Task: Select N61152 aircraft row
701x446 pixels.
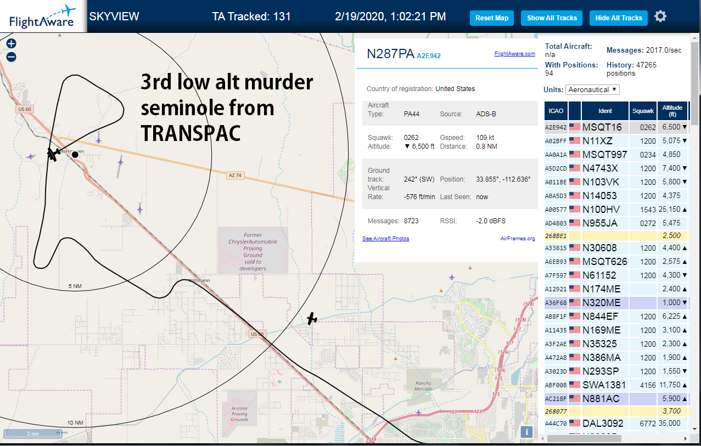Action: click(616, 275)
